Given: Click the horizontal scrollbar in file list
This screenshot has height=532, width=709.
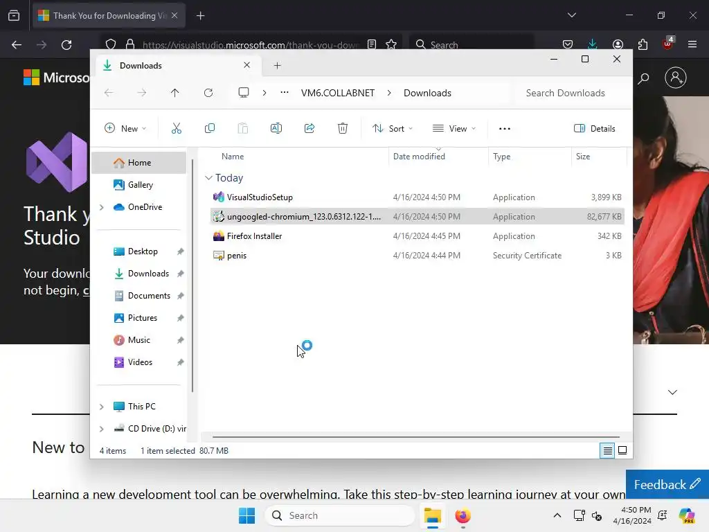Looking at the screenshot, I should pyautogui.click(x=415, y=437).
